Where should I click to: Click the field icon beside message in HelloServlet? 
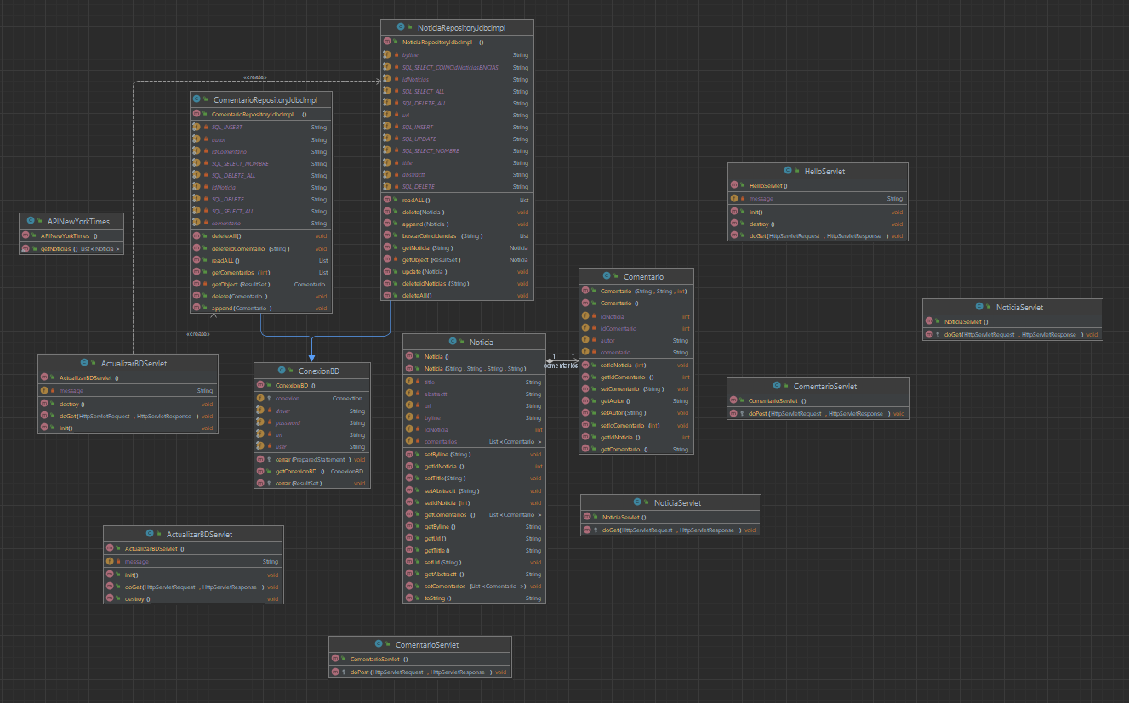pos(733,197)
